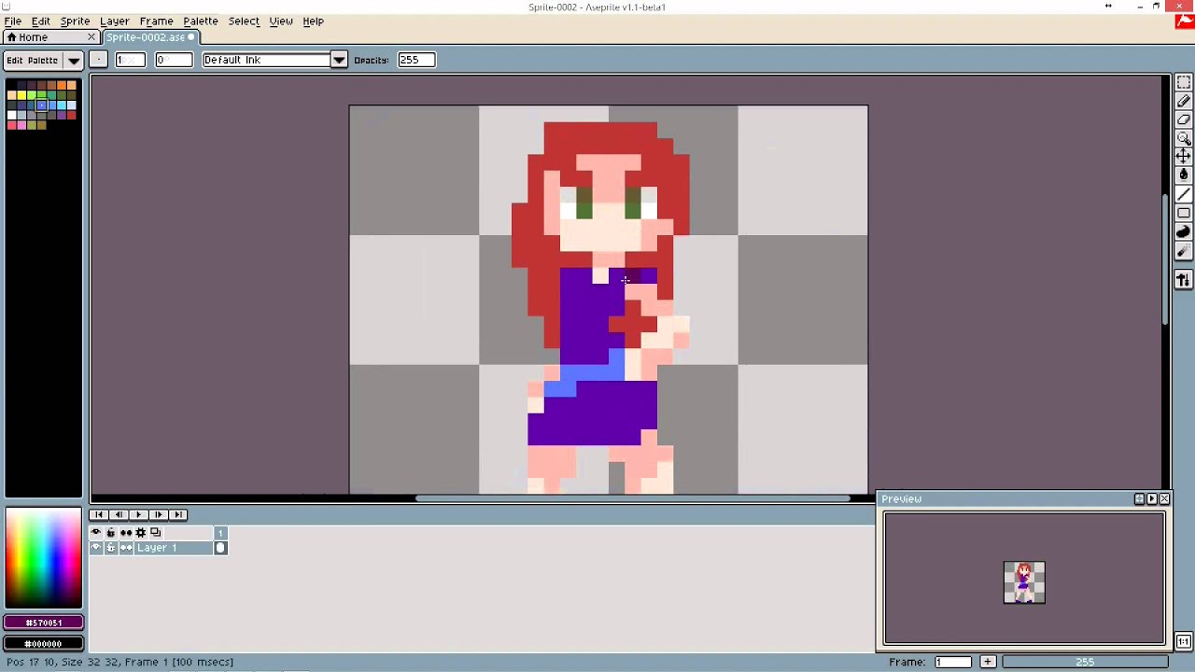Viewport: 1195px width, 672px height.
Task: Open the Select menu
Action: coord(244,21)
